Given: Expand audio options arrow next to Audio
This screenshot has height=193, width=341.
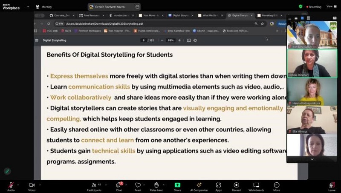Looking at the screenshot, I should pos(19,184).
